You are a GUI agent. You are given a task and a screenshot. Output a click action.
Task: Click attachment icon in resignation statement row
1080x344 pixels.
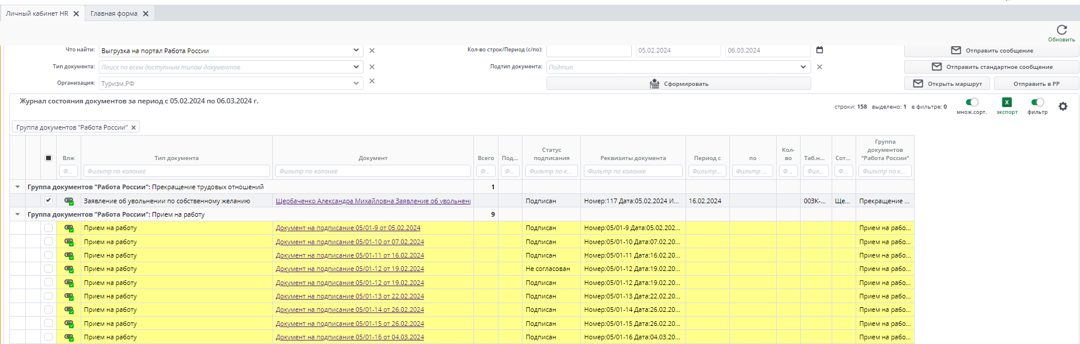click(69, 201)
